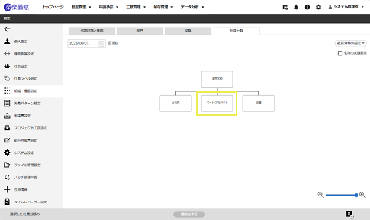Open 社員ラベル設定 via the tag icon
The image size is (370, 220).
click(7, 78)
